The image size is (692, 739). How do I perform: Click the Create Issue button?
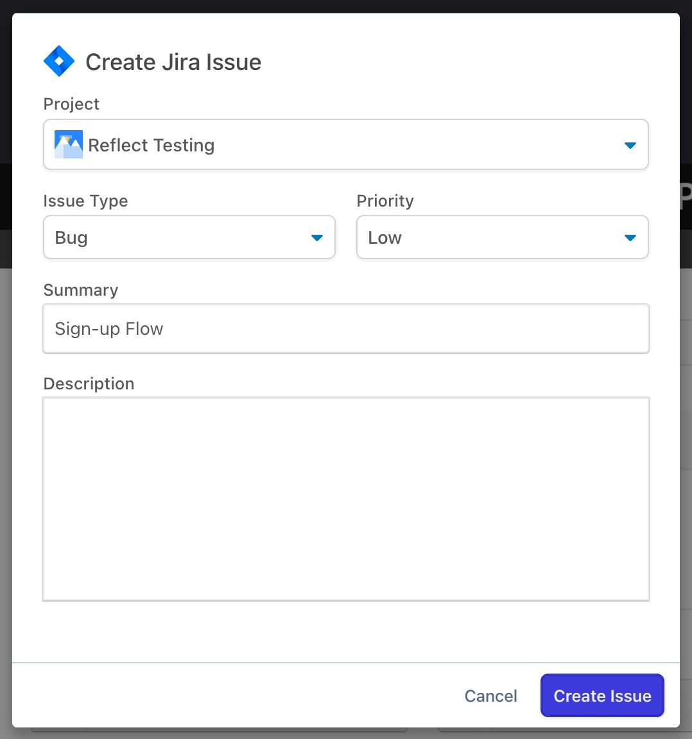click(x=601, y=695)
